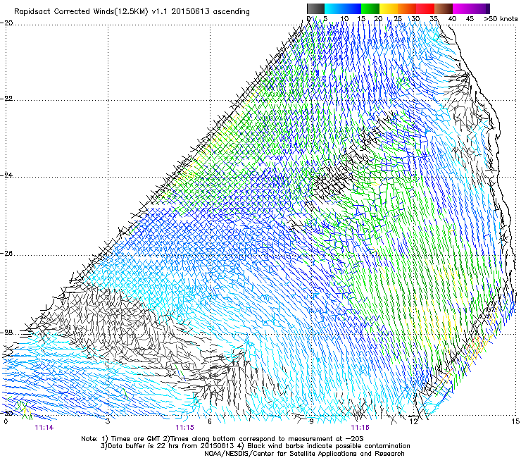This screenshot has height=458, width=521.
Task: Click the red 30-35 knots legend swatch
Action: coord(425,8)
